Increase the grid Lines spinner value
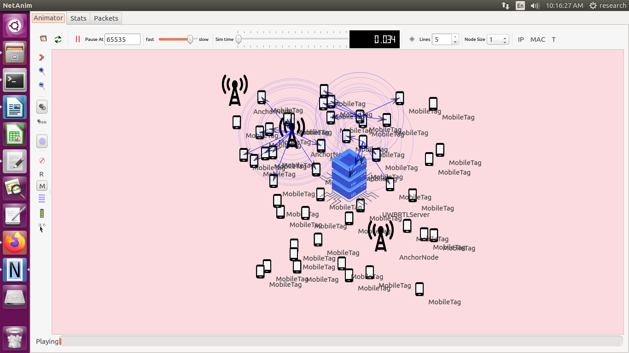 [455, 37]
